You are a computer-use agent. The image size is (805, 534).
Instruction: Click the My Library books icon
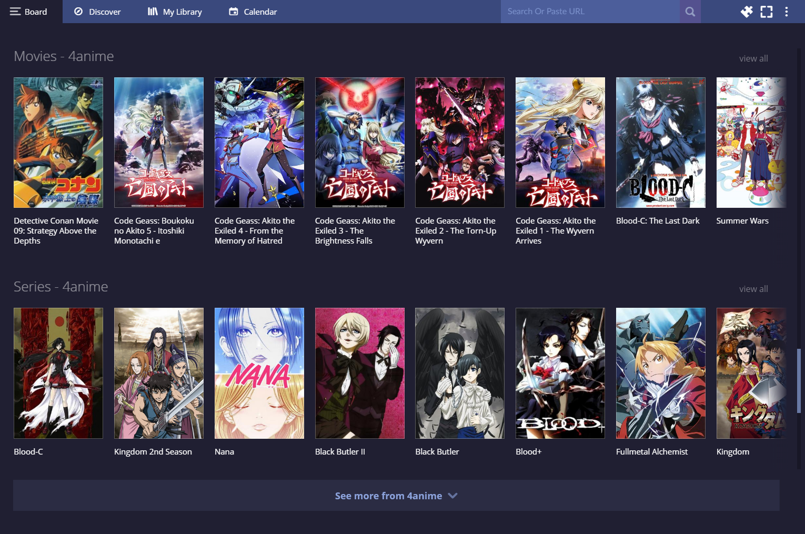point(153,12)
